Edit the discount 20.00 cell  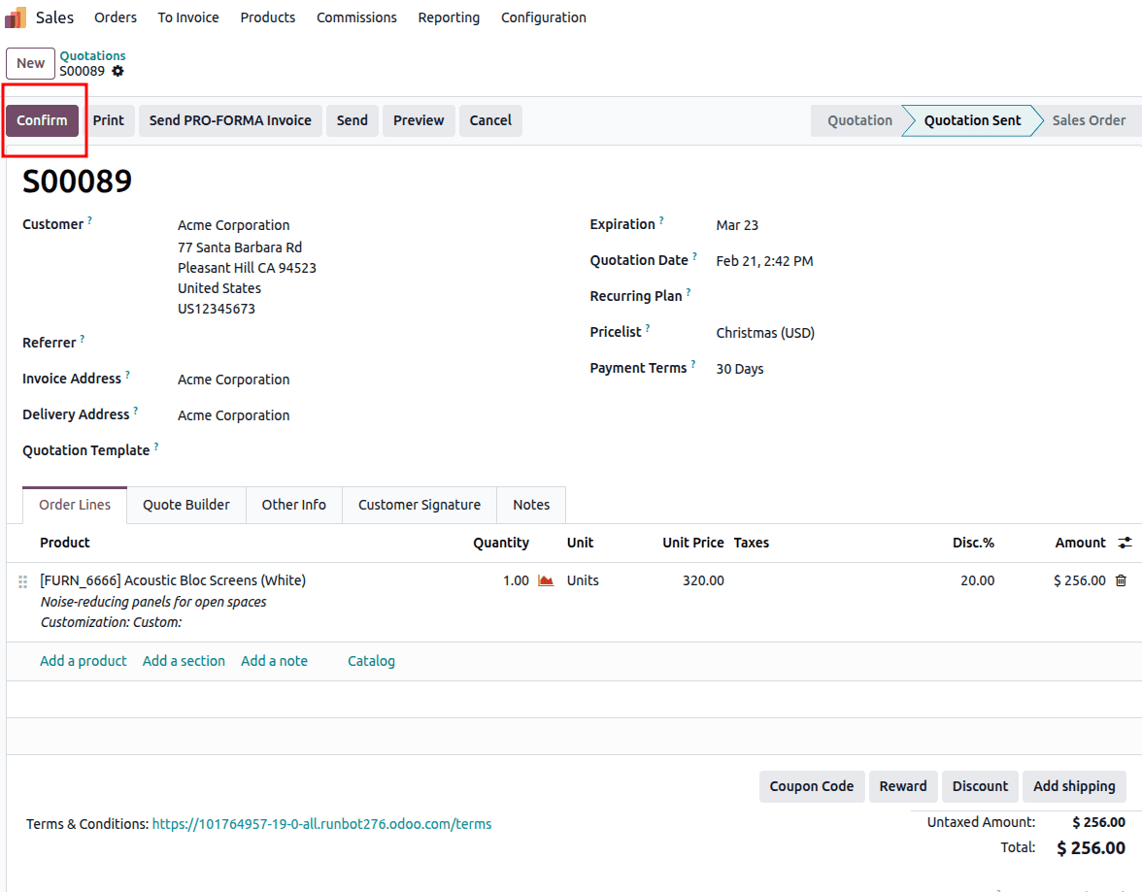977,581
